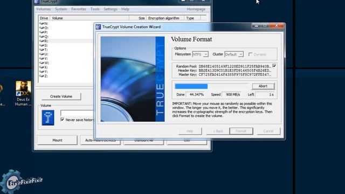The height and width of the screenshot is (194, 345).
Task: Select drive Z: icon in drive list
Action: click(x=42, y=76)
